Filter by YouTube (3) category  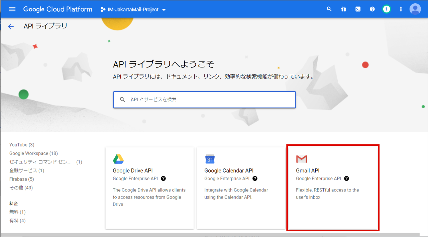[x=22, y=145]
